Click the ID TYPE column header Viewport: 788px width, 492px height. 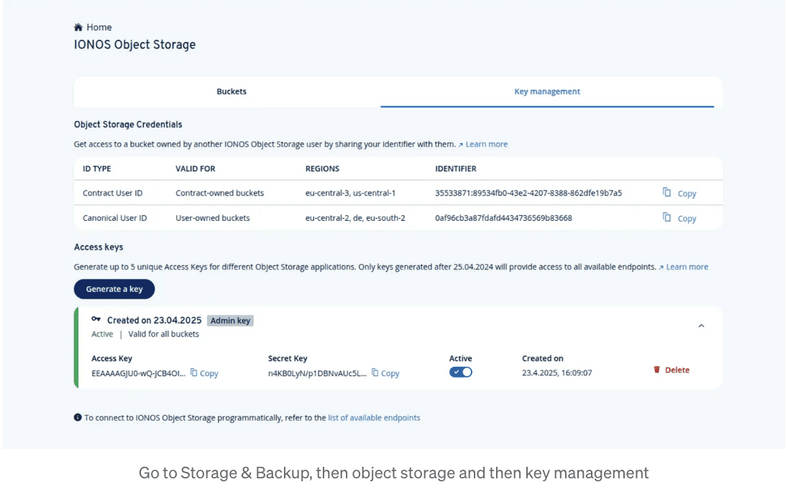96,169
